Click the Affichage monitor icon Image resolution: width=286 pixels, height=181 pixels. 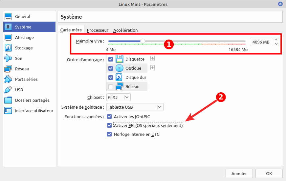click(8, 37)
